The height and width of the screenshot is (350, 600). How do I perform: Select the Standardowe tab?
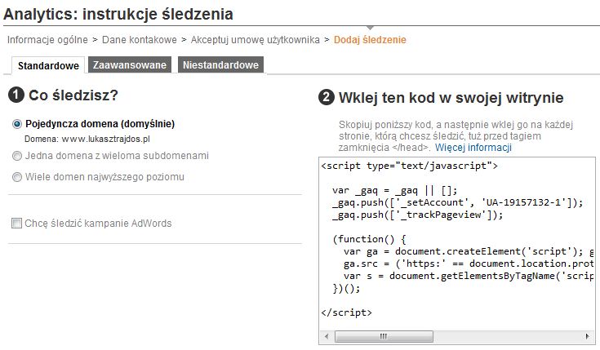click(x=48, y=65)
